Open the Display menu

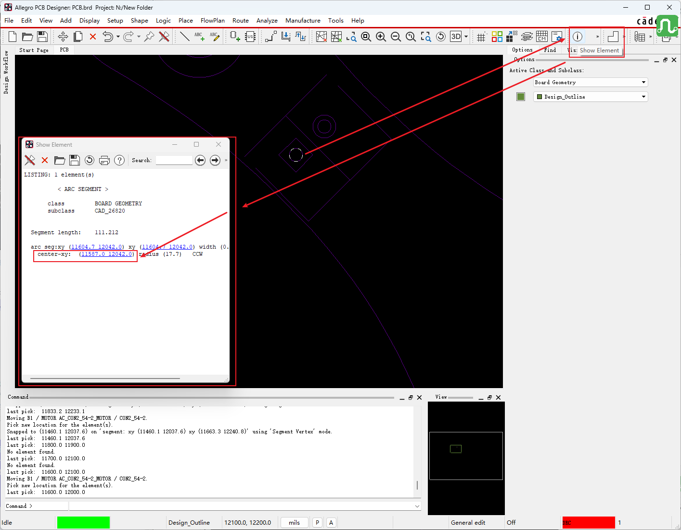click(x=90, y=21)
